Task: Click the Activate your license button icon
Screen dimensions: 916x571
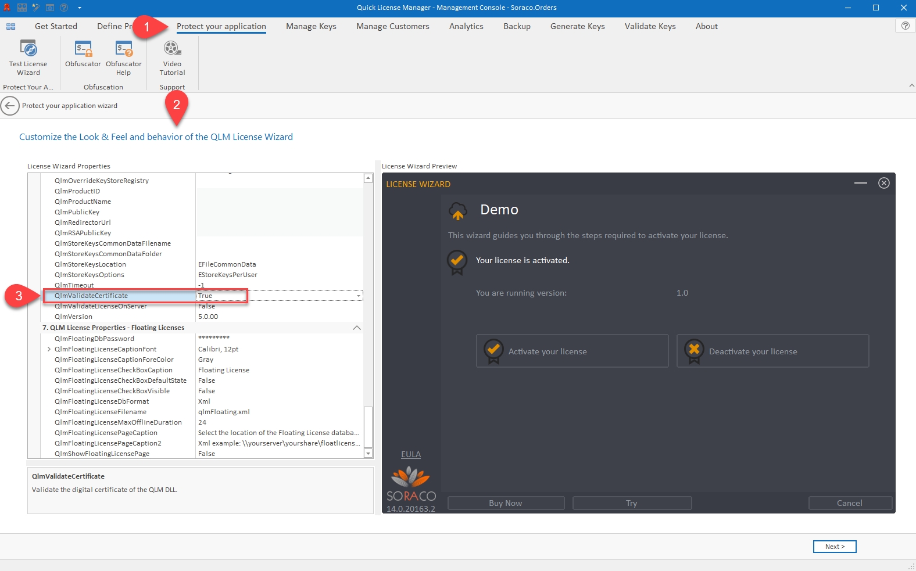Action: click(x=493, y=351)
